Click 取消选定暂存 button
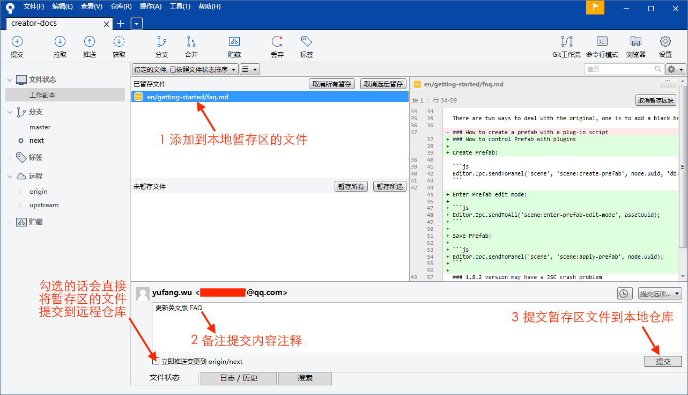The height and width of the screenshot is (395, 688). (383, 84)
